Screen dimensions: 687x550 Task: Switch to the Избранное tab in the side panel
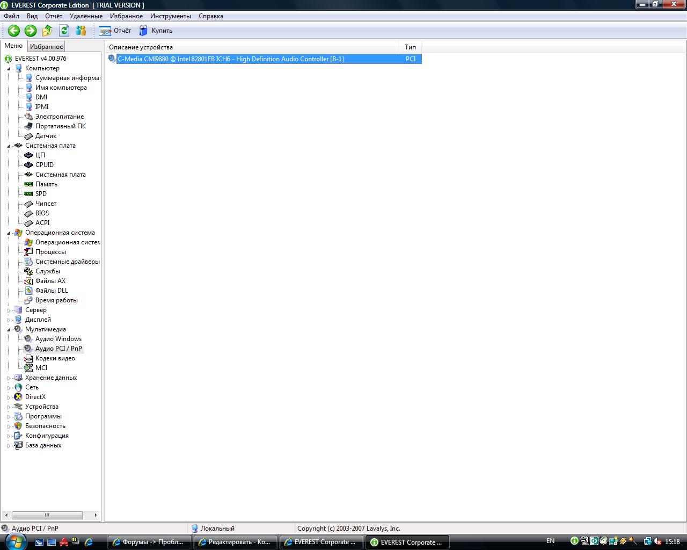[x=46, y=47]
